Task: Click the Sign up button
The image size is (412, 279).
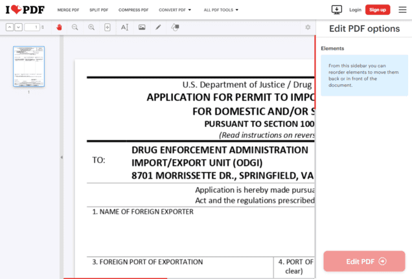Action: coord(377,10)
